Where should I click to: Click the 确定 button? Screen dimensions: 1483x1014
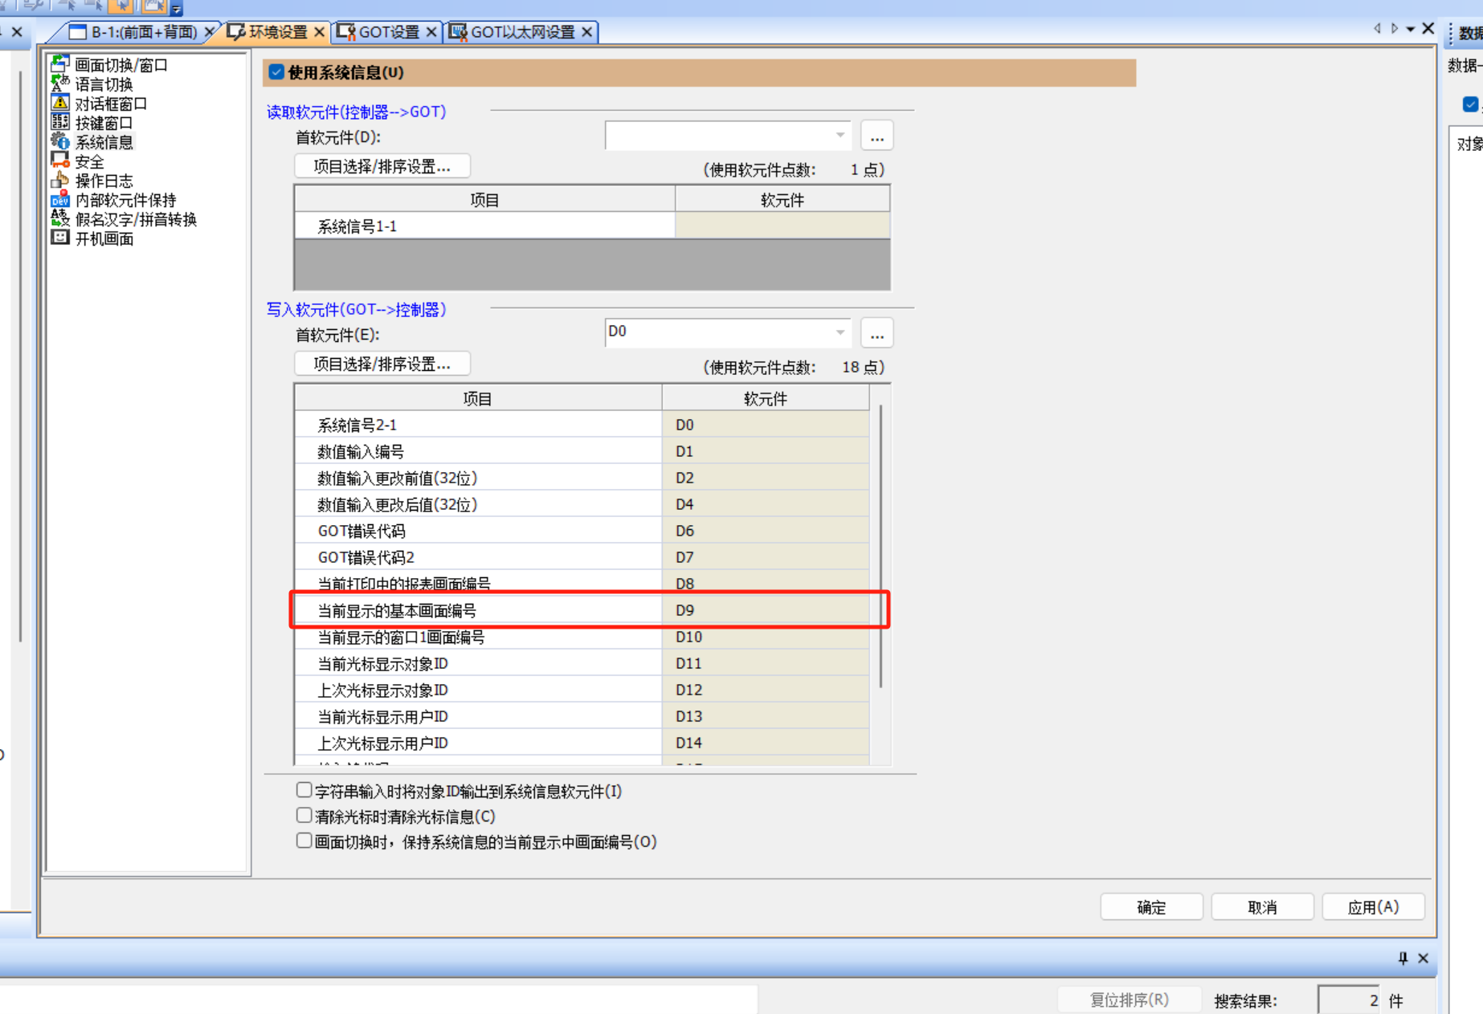pos(1150,907)
